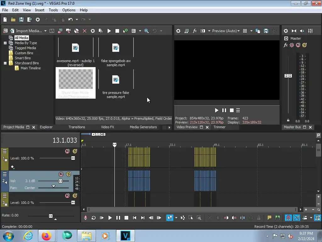The image size is (322, 242).
Task: Insert a marker on timeline
Action: tap(269, 218)
